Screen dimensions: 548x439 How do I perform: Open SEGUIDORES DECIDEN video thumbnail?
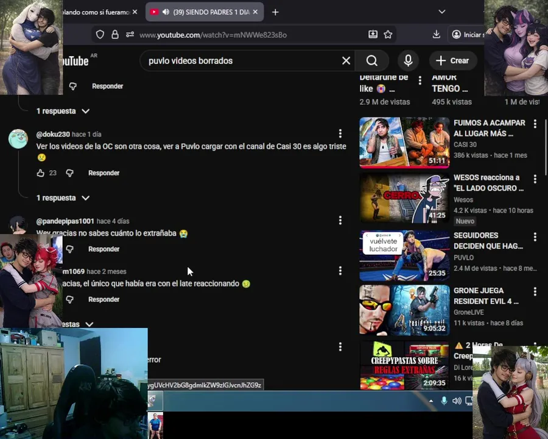click(404, 255)
